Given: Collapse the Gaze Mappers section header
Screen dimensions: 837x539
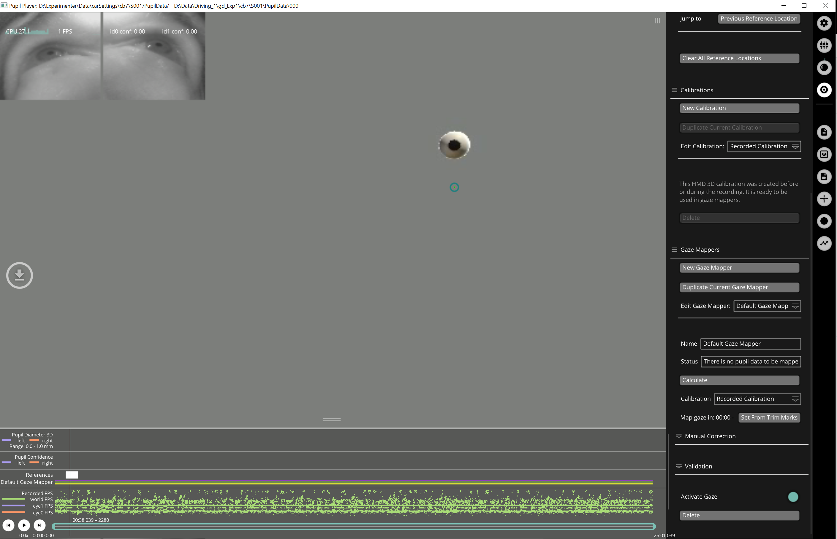Looking at the screenshot, I should (700, 250).
